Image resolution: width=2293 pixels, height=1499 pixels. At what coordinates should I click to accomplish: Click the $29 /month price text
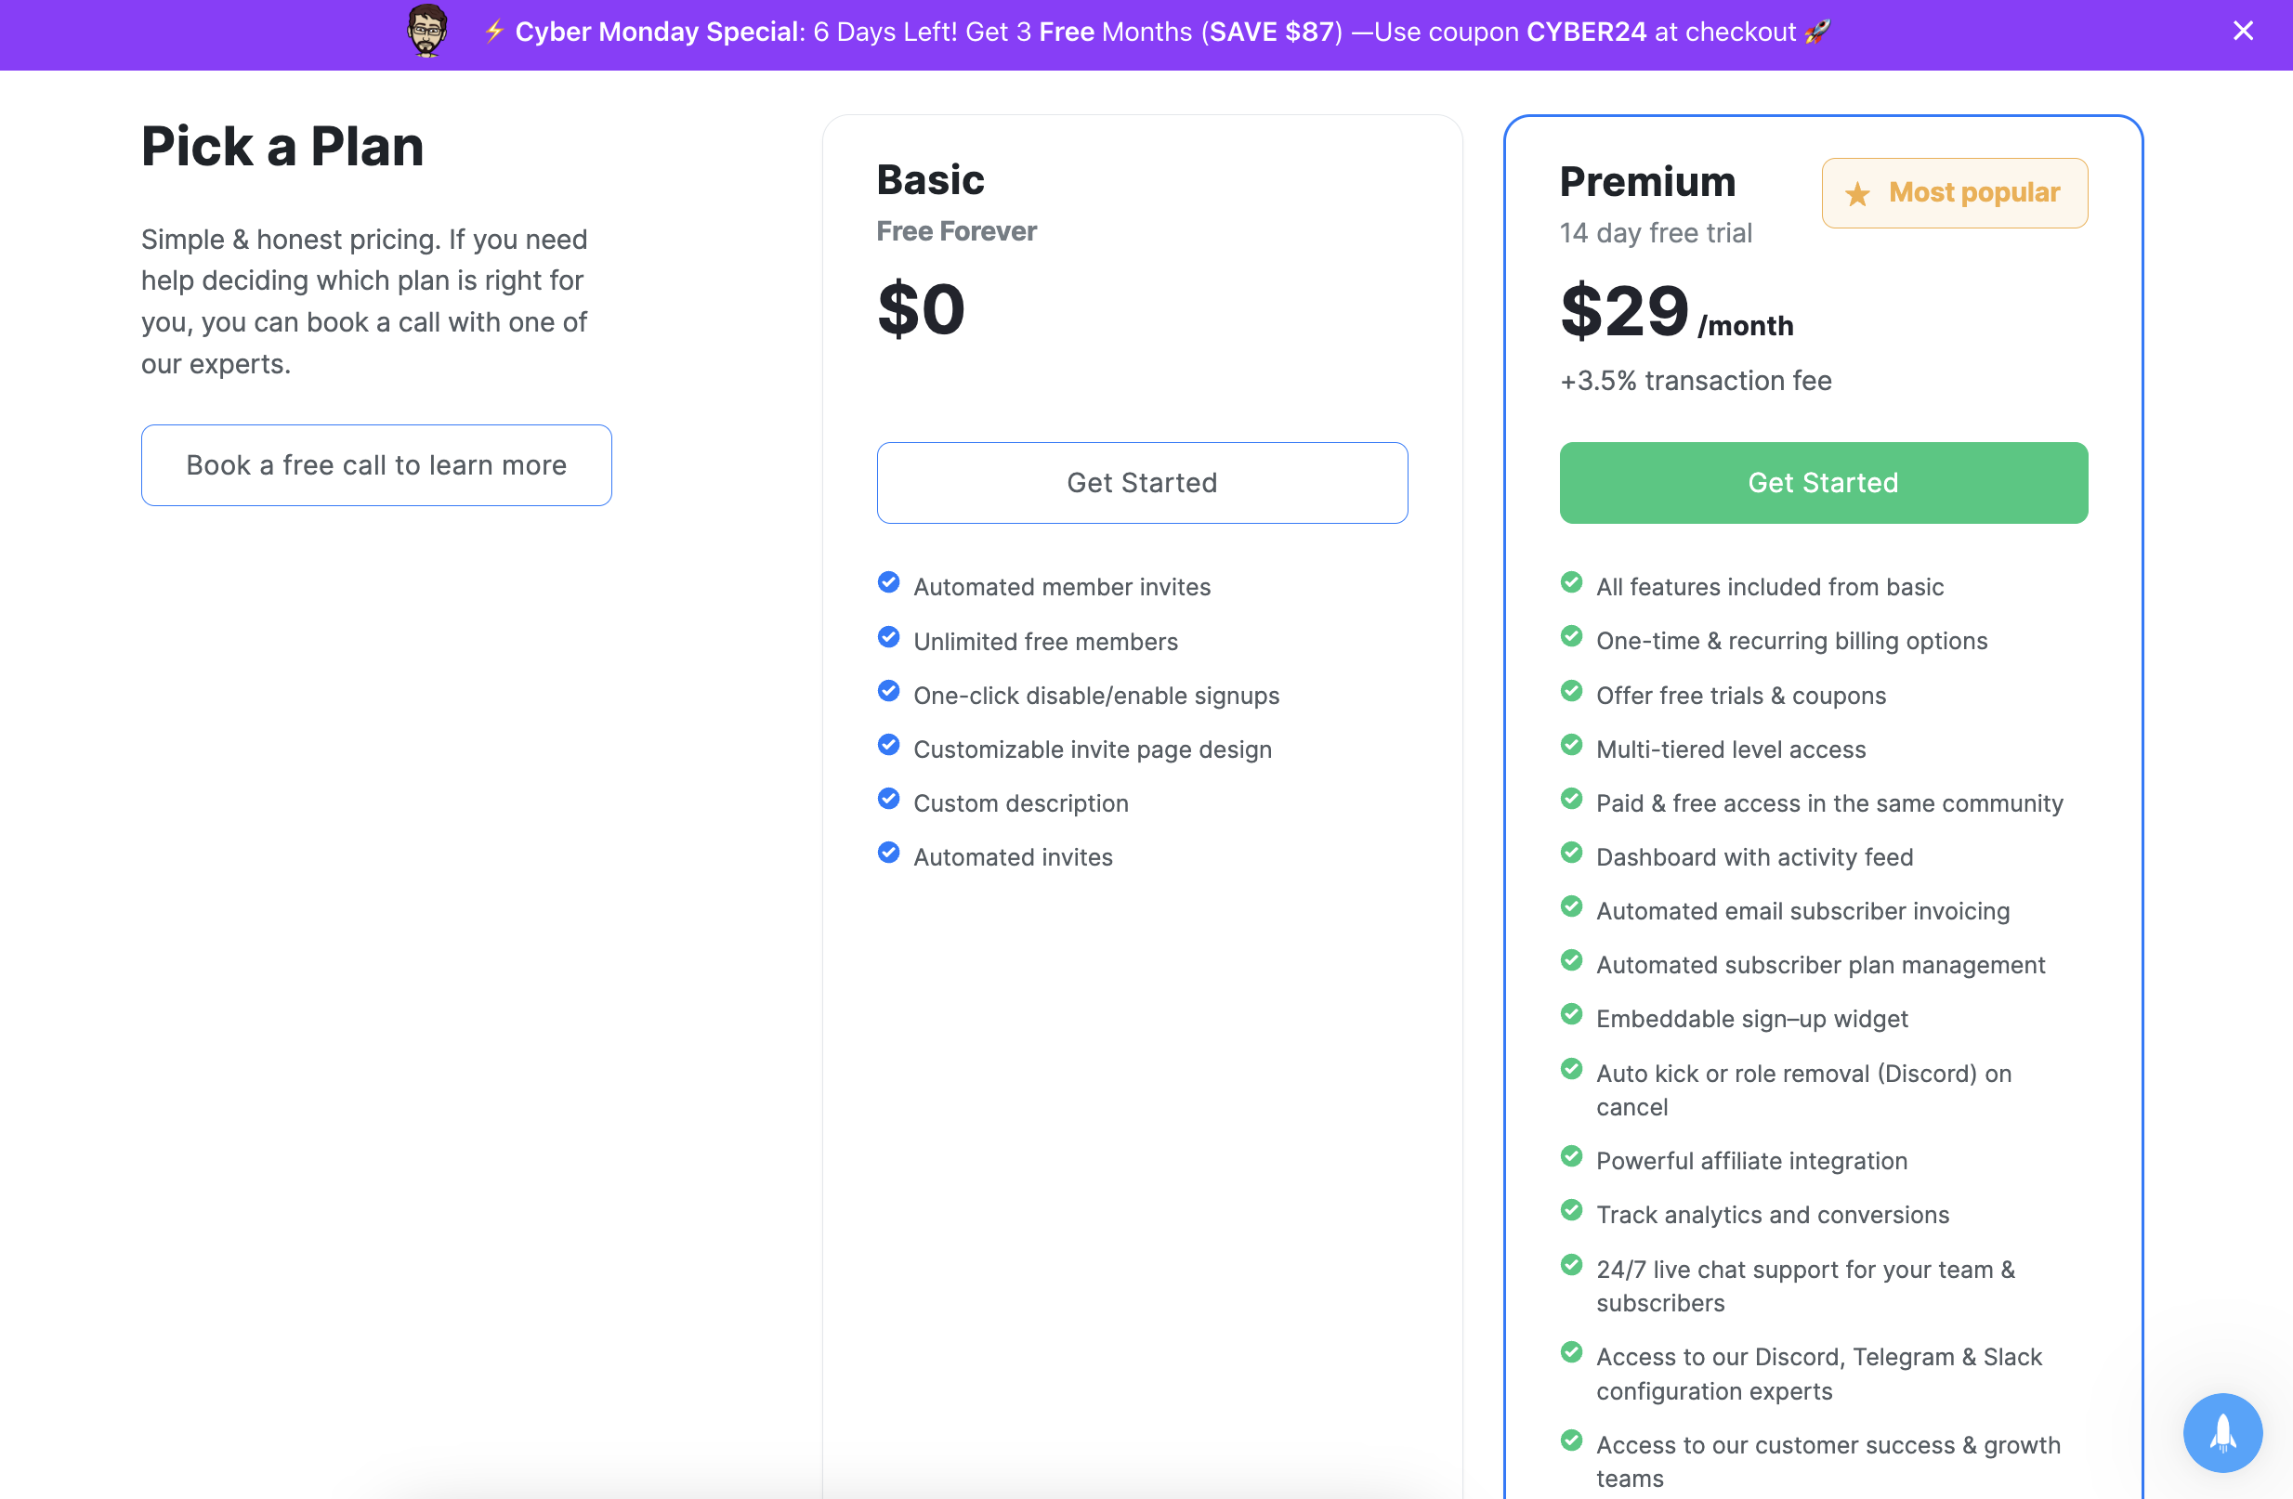1676,312
